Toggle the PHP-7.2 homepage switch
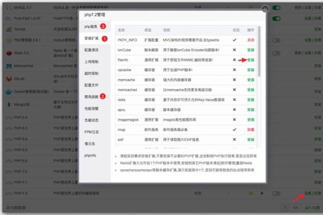Screen dimensions: 323x215 (276, 193)
